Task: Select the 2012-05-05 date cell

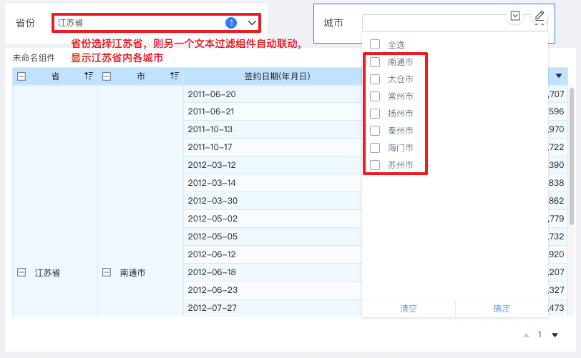Action: click(x=273, y=237)
